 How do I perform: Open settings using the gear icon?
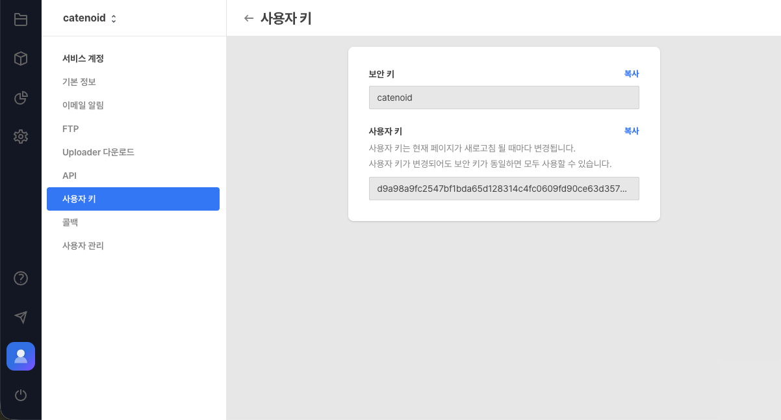(21, 137)
